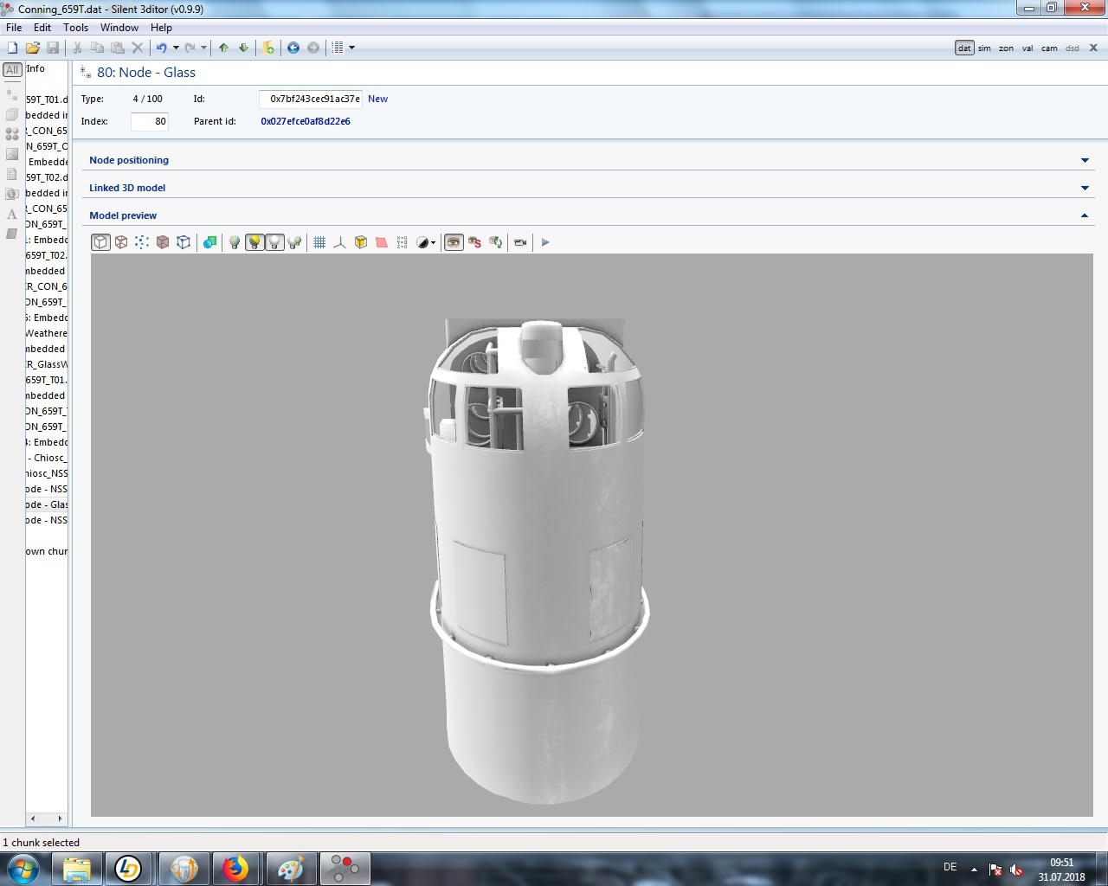
Task: Close the document with the X beside dsd
Action: click(1093, 48)
